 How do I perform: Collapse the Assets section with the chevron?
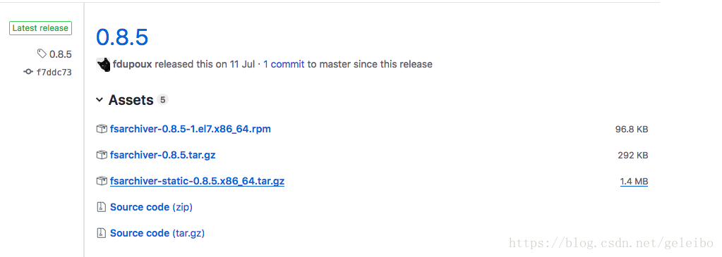point(100,100)
